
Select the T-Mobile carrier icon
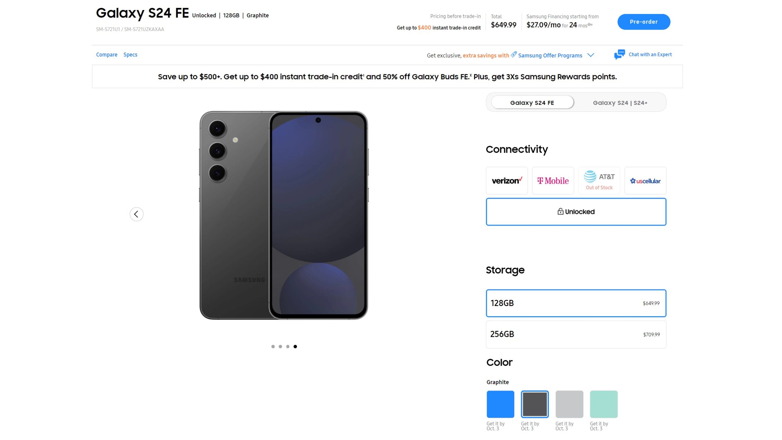(x=553, y=180)
